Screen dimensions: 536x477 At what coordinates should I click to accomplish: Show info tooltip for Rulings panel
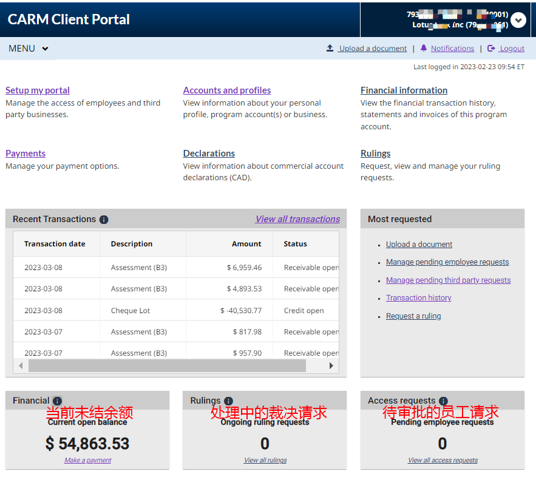pyautogui.click(x=228, y=401)
